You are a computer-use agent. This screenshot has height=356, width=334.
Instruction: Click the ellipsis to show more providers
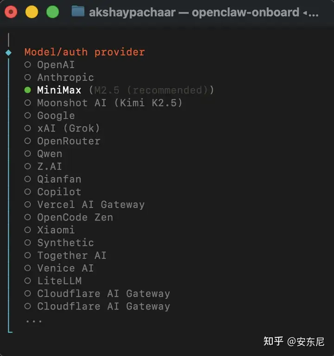click(x=34, y=320)
